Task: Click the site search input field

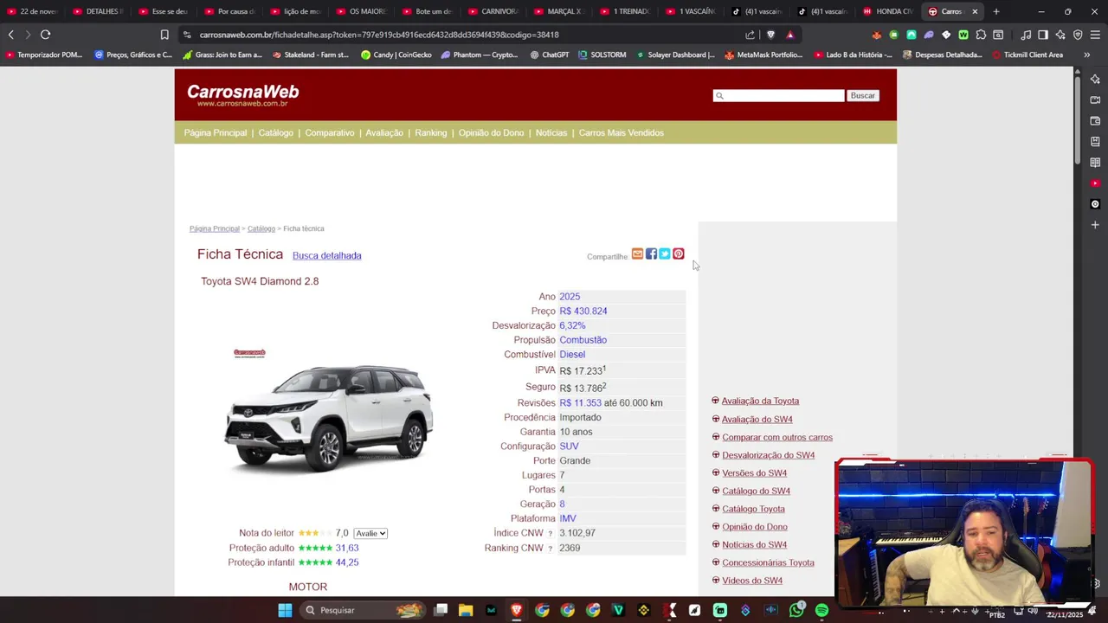Action: coord(778,95)
